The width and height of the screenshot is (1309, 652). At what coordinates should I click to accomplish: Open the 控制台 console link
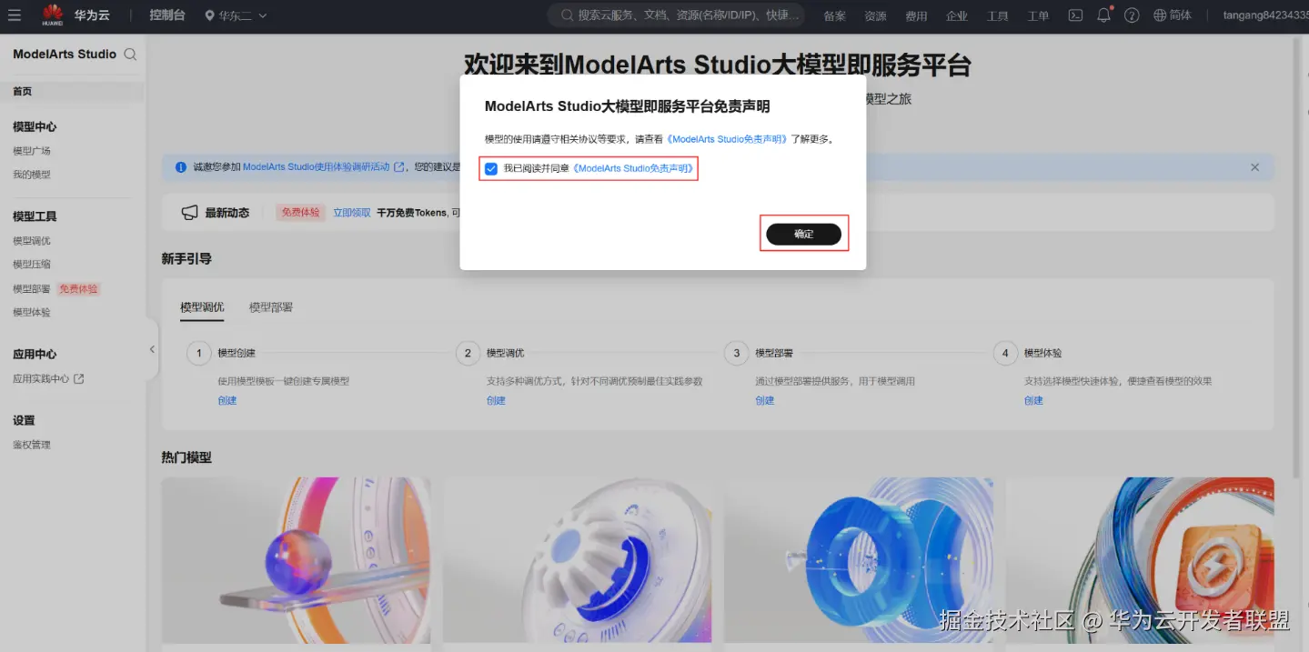167,15
